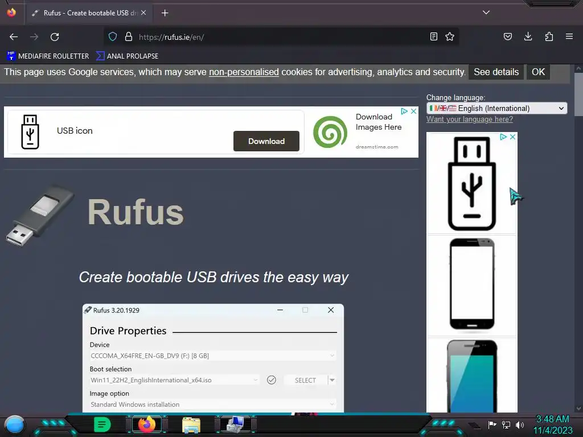
Task: Click the volume speaker tray icon
Action: pyautogui.click(x=520, y=424)
